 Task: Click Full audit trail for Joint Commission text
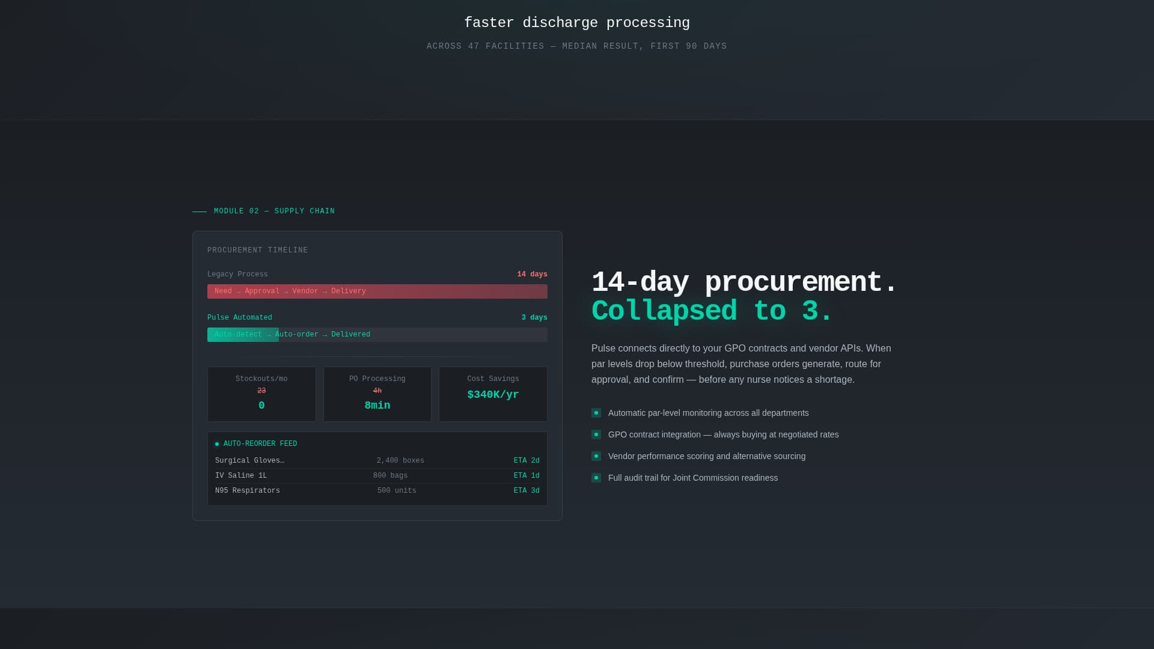(x=693, y=478)
